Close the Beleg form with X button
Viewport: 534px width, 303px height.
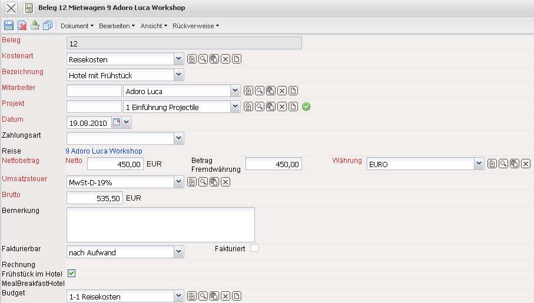tap(11, 8)
